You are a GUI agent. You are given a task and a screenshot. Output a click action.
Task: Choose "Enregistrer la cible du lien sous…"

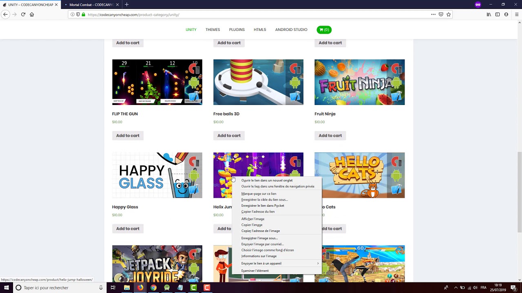point(276,200)
